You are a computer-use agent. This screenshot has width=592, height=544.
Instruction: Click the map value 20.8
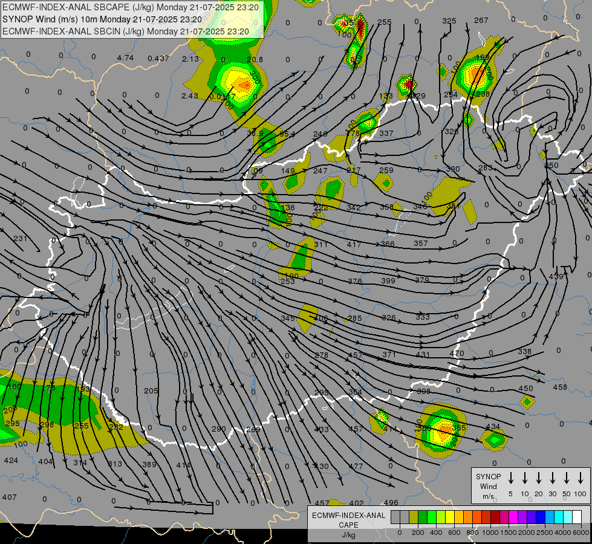255,59
